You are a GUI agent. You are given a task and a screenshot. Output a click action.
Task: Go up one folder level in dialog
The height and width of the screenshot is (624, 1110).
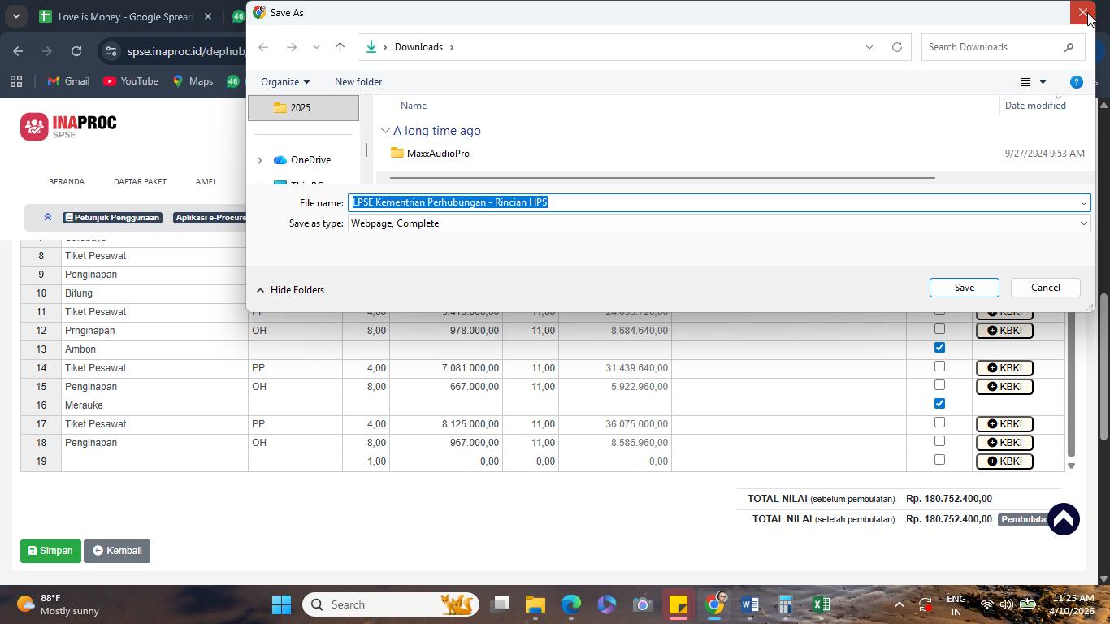point(340,47)
